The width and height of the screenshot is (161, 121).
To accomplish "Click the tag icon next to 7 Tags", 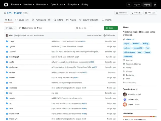I will pos(35,28).
